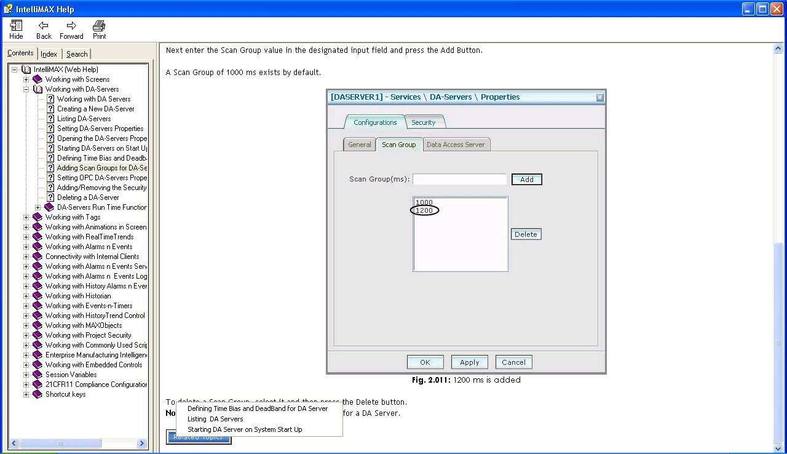The width and height of the screenshot is (787, 454).
Task: Open Starting DA-Servers on Start Up topic icon
Action: pos(50,148)
